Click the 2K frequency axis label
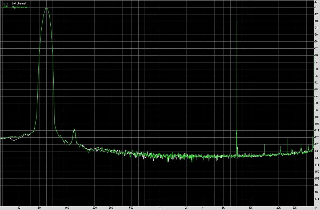Viewport: 320px width, 210px height. click(186, 208)
